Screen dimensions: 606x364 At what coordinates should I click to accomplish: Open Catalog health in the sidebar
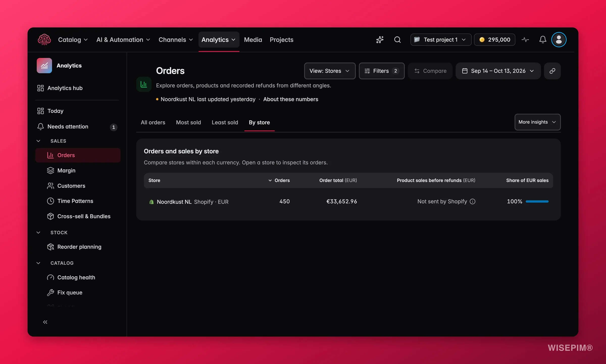78,277
